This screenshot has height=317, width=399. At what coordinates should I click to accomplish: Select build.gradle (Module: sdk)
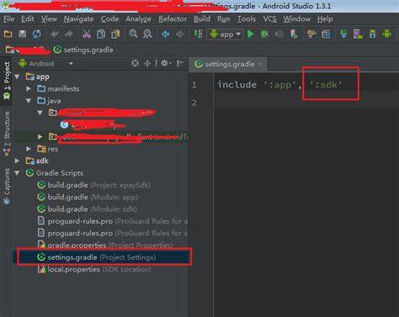[88, 209]
